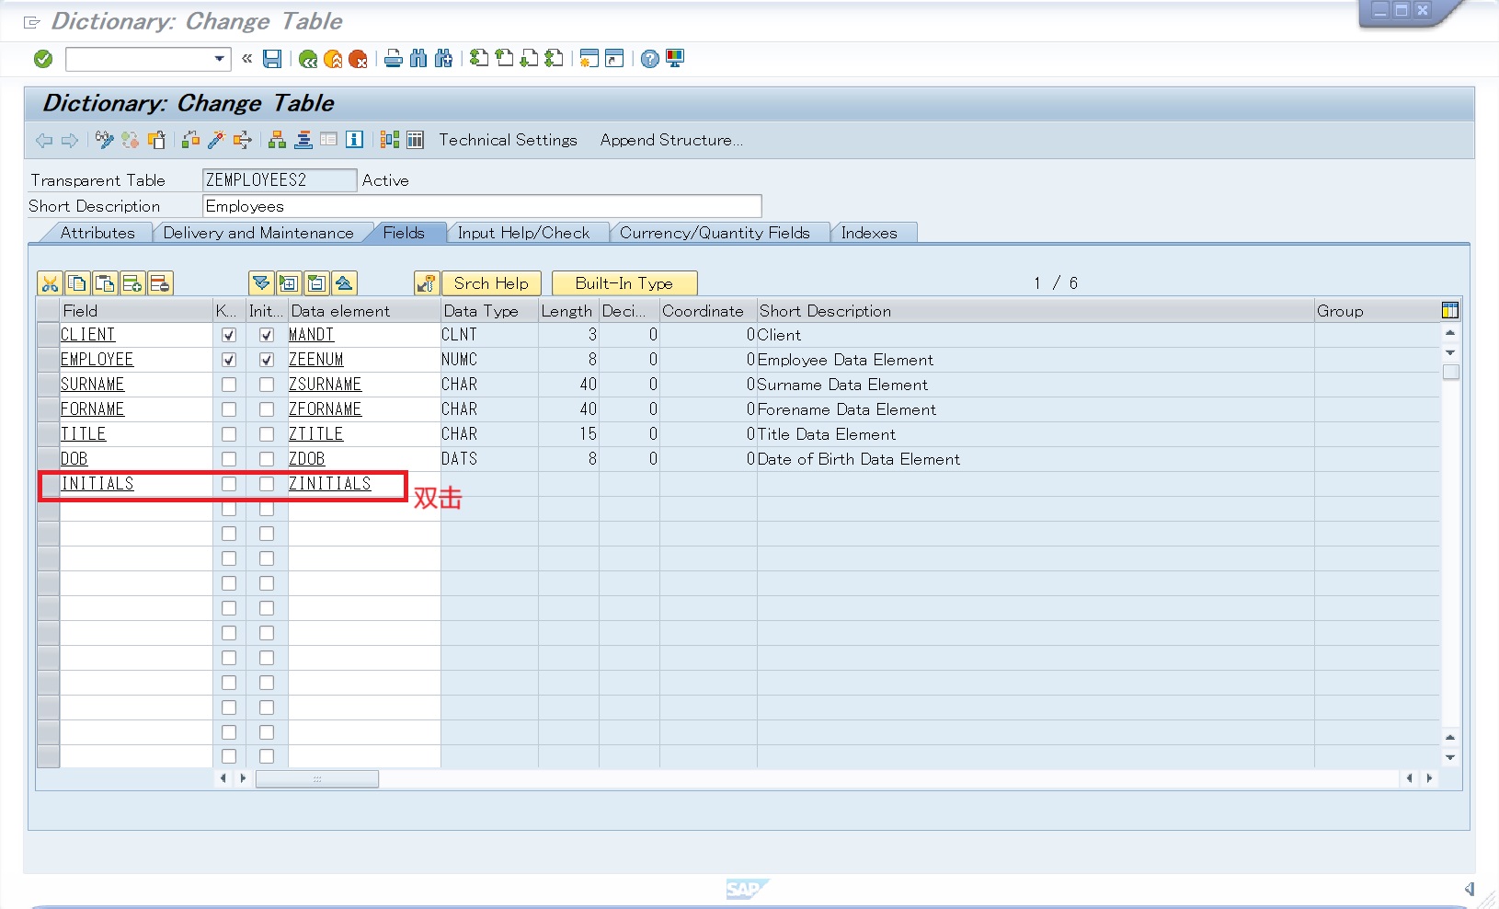
Task: Click Append Structure... button
Action: coord(671,140)
